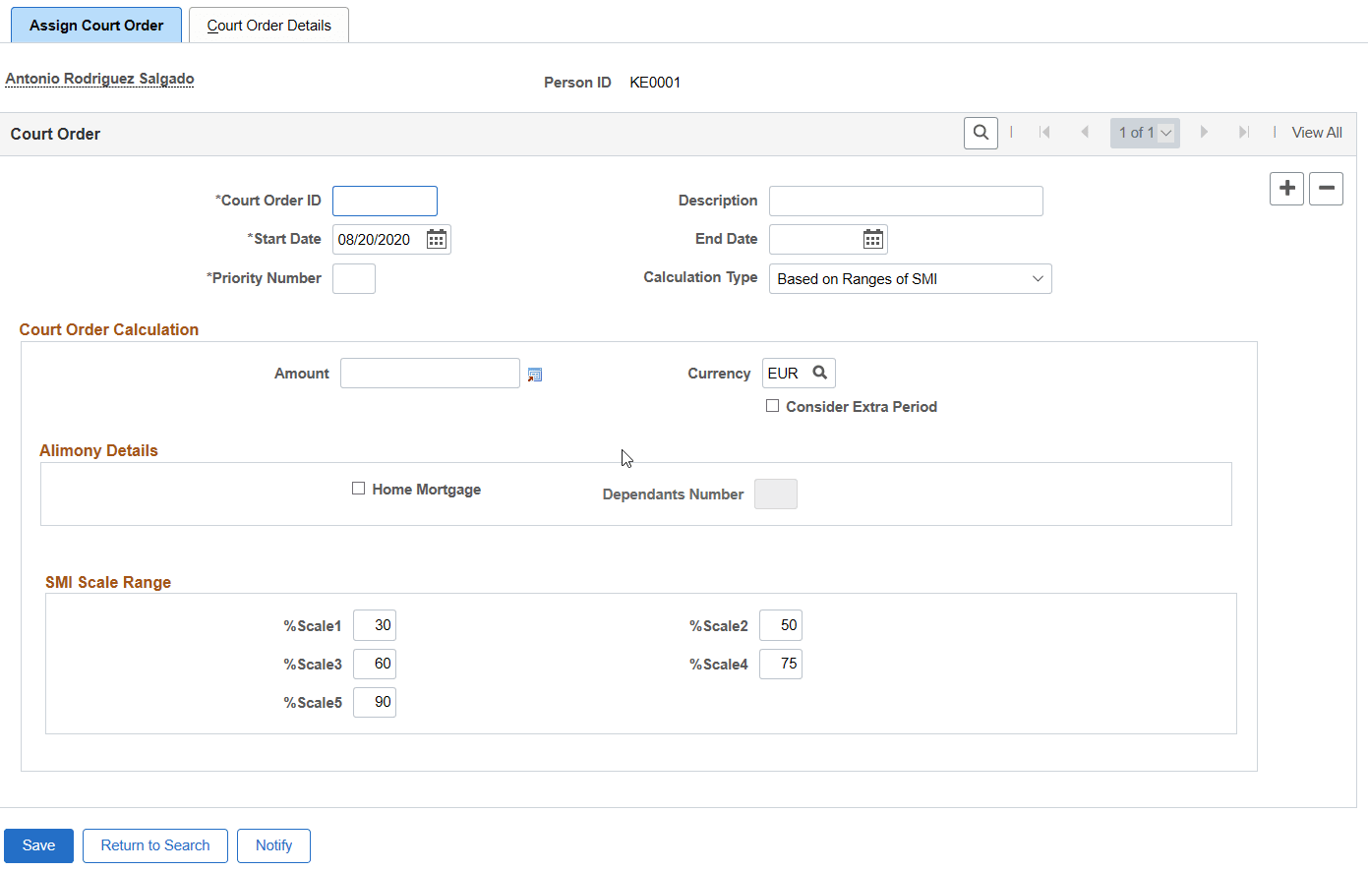Jump to the first court order record

tap(1044, 132)
